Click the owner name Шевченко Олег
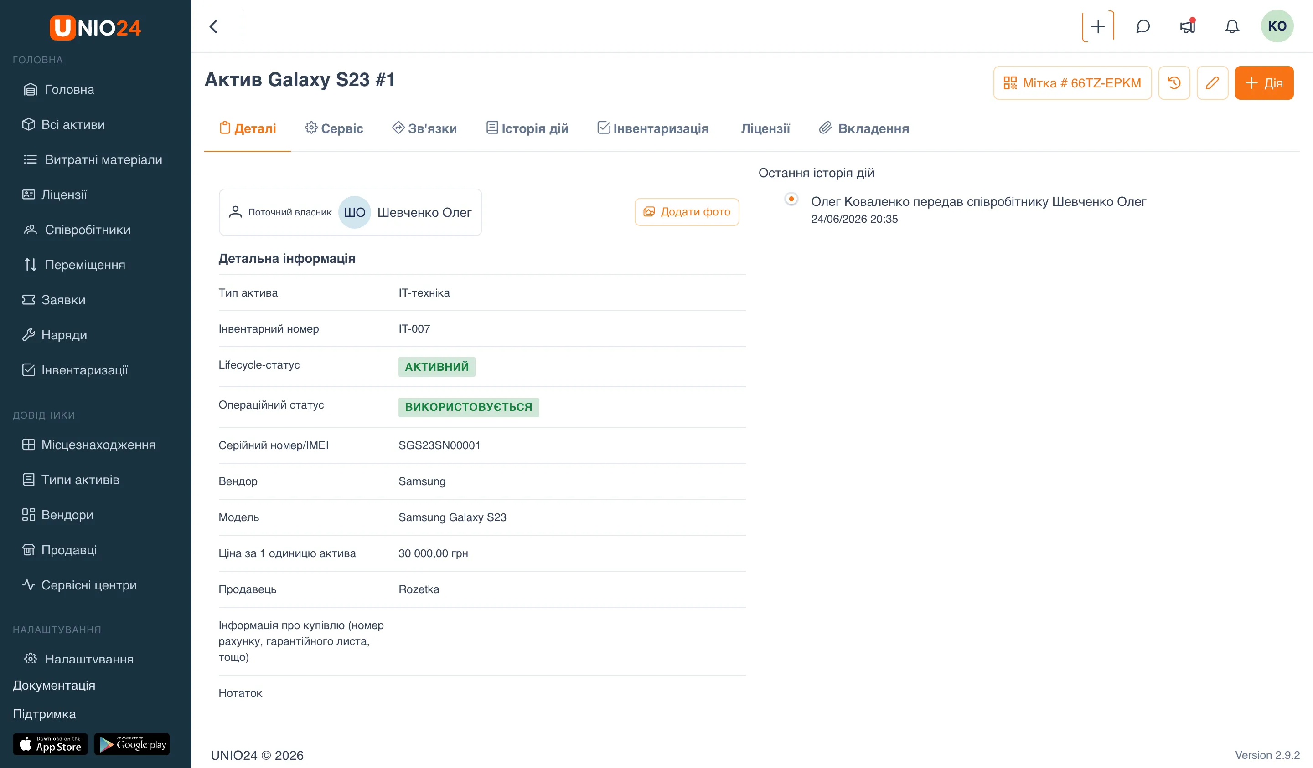1313x768 pixels. tap(424, 212)
